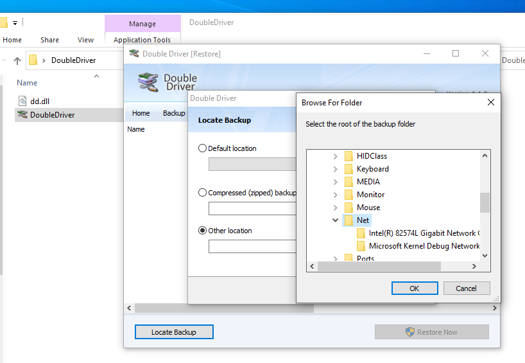Select Compressed (zipped) backup radio button
The image size is (525, 363).
coord(202,193)
